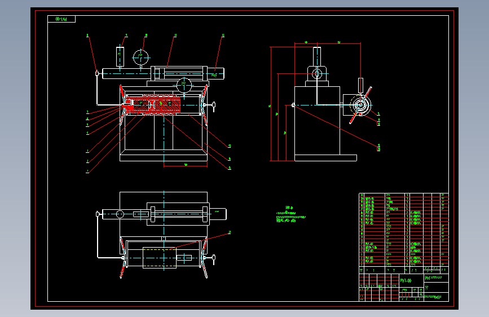
Task: Click the top red dimension line above side view
Action: click(x=328, y=43)
